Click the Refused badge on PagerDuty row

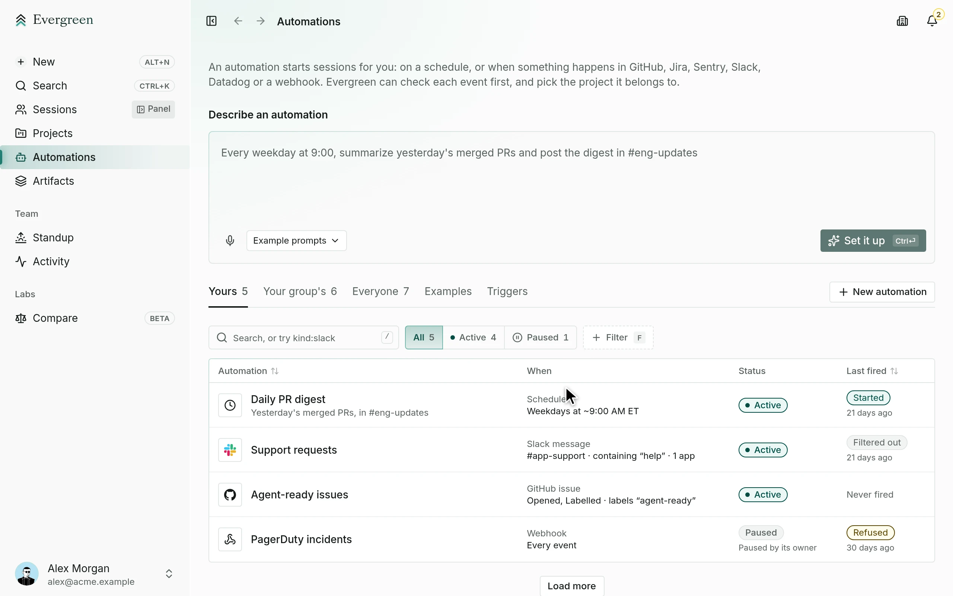pos(870,533)
